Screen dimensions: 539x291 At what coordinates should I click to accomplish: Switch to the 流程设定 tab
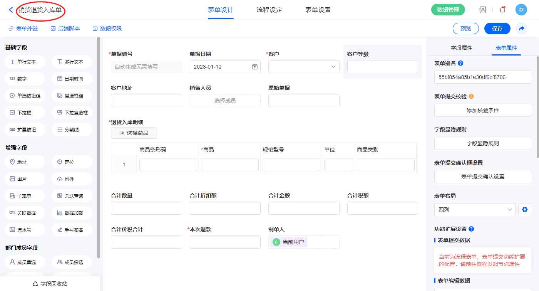tap(269, 10)
